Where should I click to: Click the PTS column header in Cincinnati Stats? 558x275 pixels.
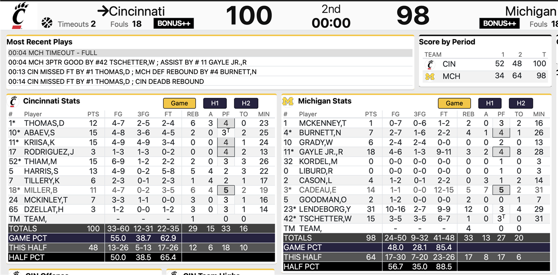point(93,114)
